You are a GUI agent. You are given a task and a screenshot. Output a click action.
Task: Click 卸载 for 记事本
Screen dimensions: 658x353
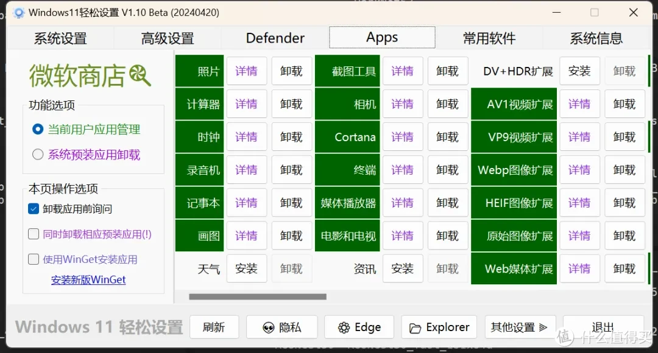point(292,203)
